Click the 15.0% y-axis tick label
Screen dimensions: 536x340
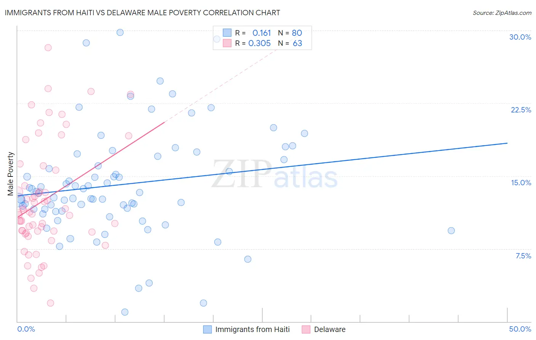[521, 183]
